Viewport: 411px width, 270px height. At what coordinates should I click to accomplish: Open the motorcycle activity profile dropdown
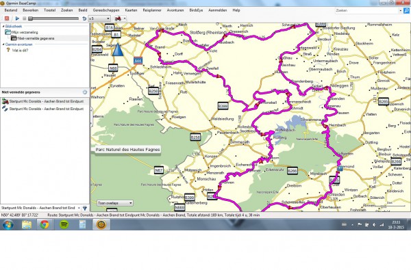[121, 18]
